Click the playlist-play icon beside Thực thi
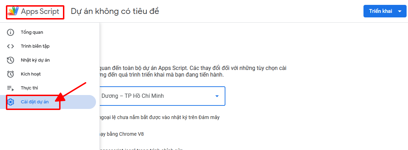This screenshot has height=150, width=408. coord(10,88)
